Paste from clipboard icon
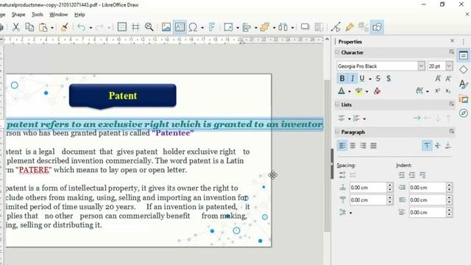This screenshot has height=265, width=471. [43, 27]
